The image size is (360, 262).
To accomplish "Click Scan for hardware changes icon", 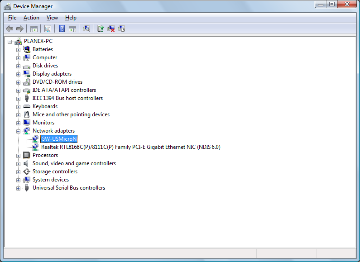I will (x=86, y=29).
